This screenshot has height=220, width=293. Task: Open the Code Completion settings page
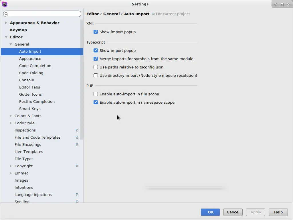coord(35,66)
